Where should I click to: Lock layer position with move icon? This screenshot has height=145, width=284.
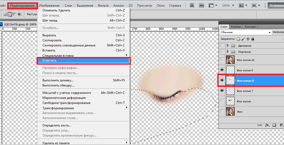click(248, 39)
